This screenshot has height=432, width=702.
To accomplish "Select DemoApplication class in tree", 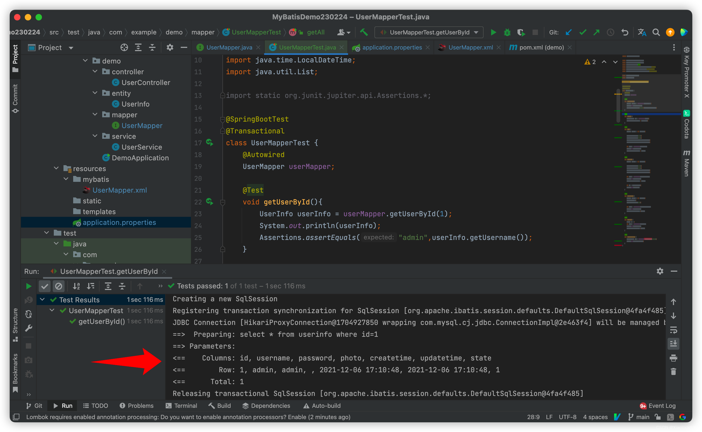I will coord(140,158).
